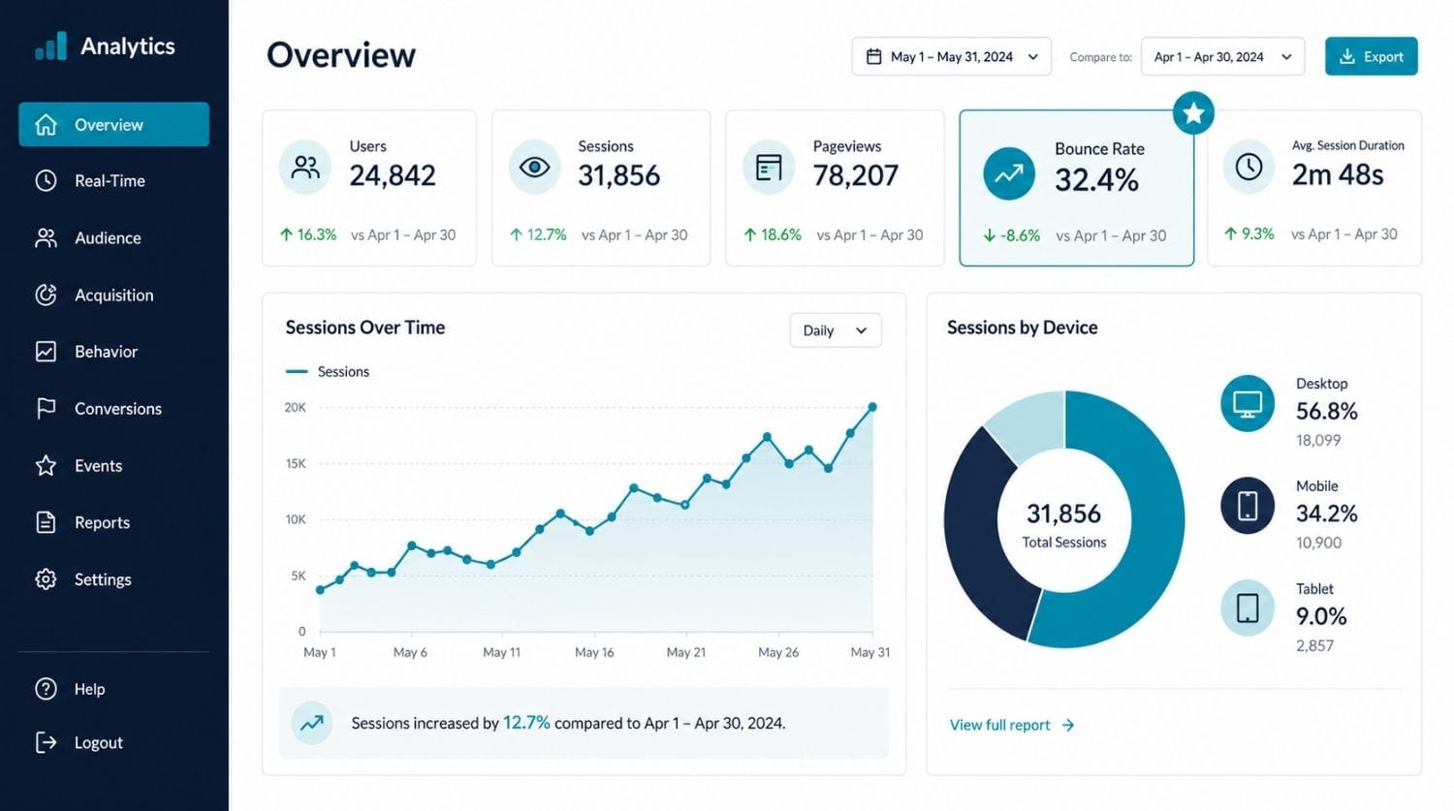Viewport: 1454px width, 811px height.
Task: Click the May 16 axis label
Action: click(594, 652)
